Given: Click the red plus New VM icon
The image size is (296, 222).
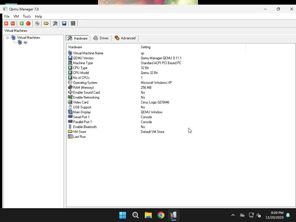Looking at the screenshot, I should point(6,23).
